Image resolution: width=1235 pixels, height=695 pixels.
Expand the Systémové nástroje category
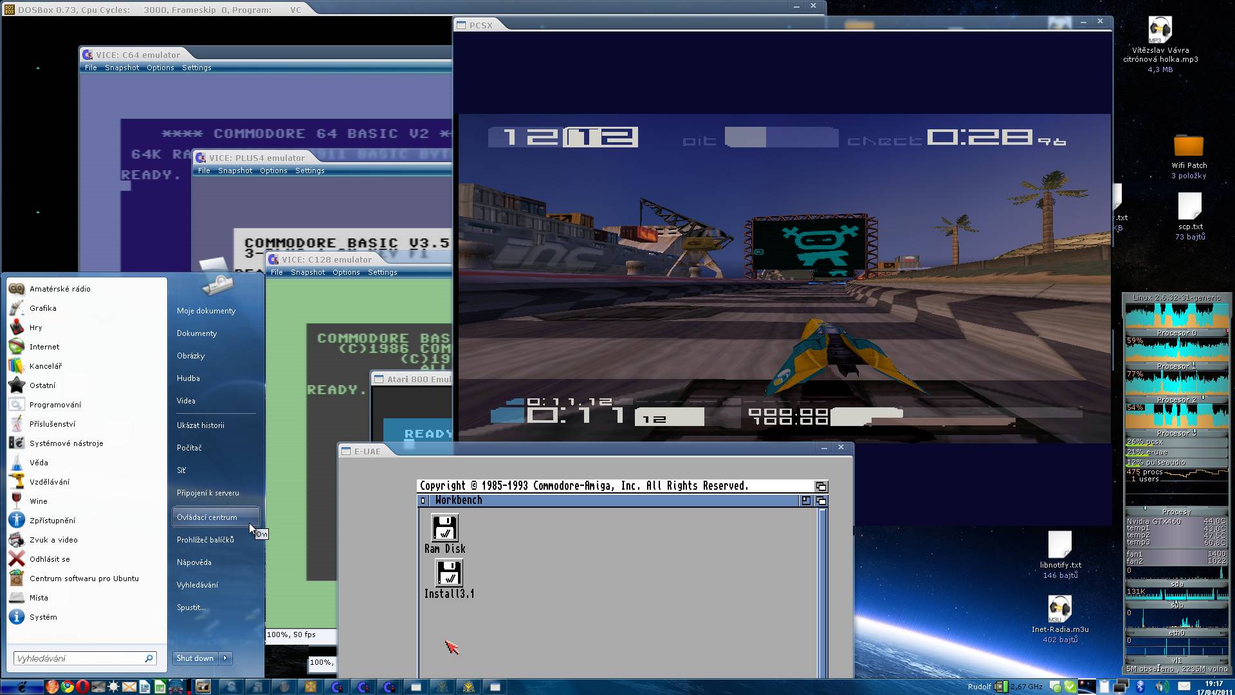point(87,443)
